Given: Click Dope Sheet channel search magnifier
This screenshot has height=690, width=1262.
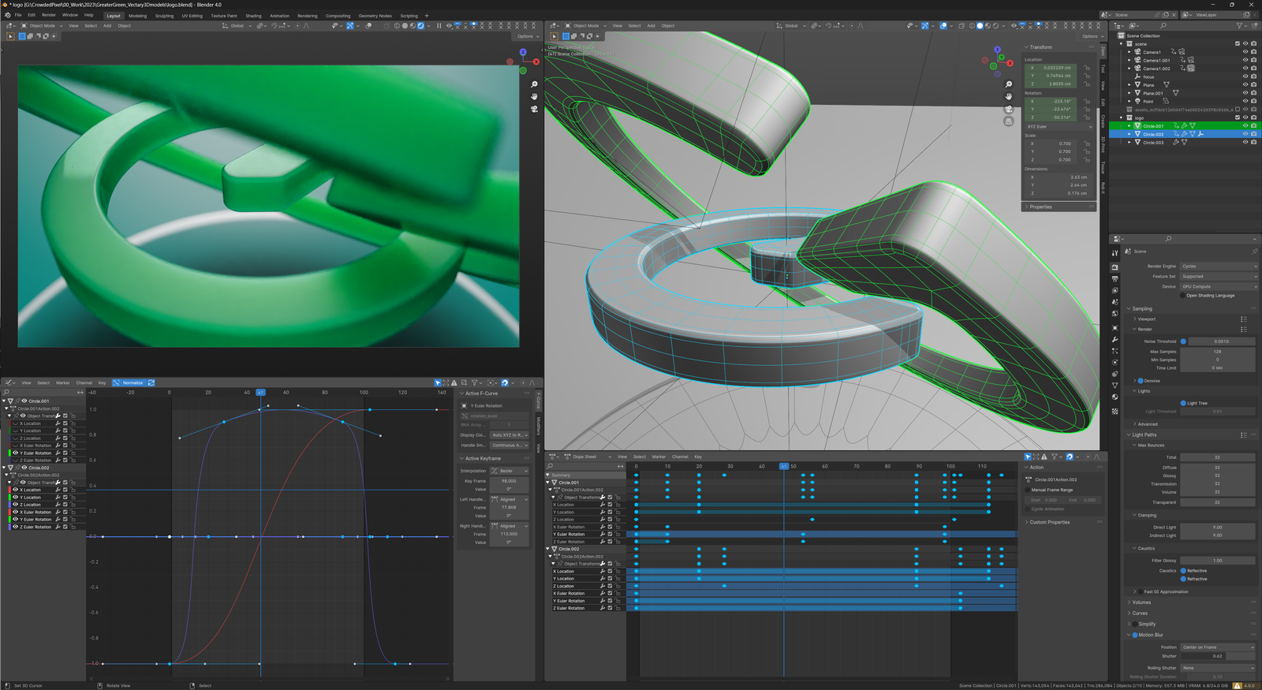Looking at the screenshot, I should pyautogui.click(x=551, y=466).
